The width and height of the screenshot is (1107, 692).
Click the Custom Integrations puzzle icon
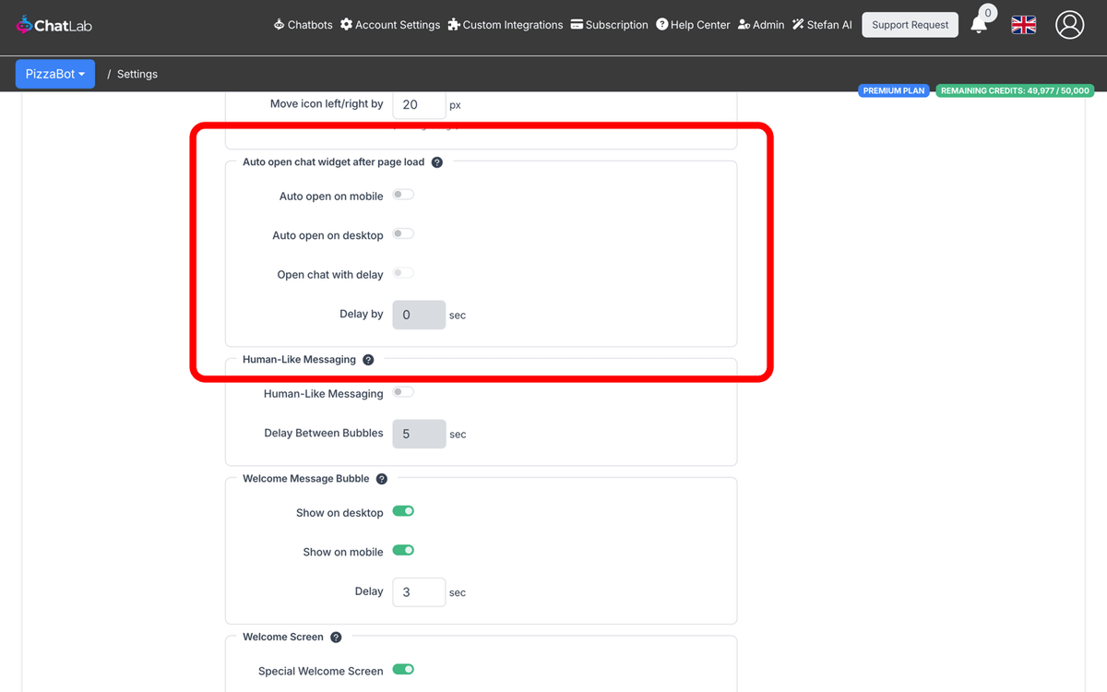tap(454, 25)
